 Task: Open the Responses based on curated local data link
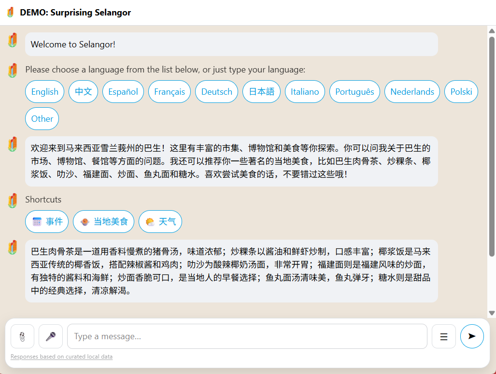(61, 357)
